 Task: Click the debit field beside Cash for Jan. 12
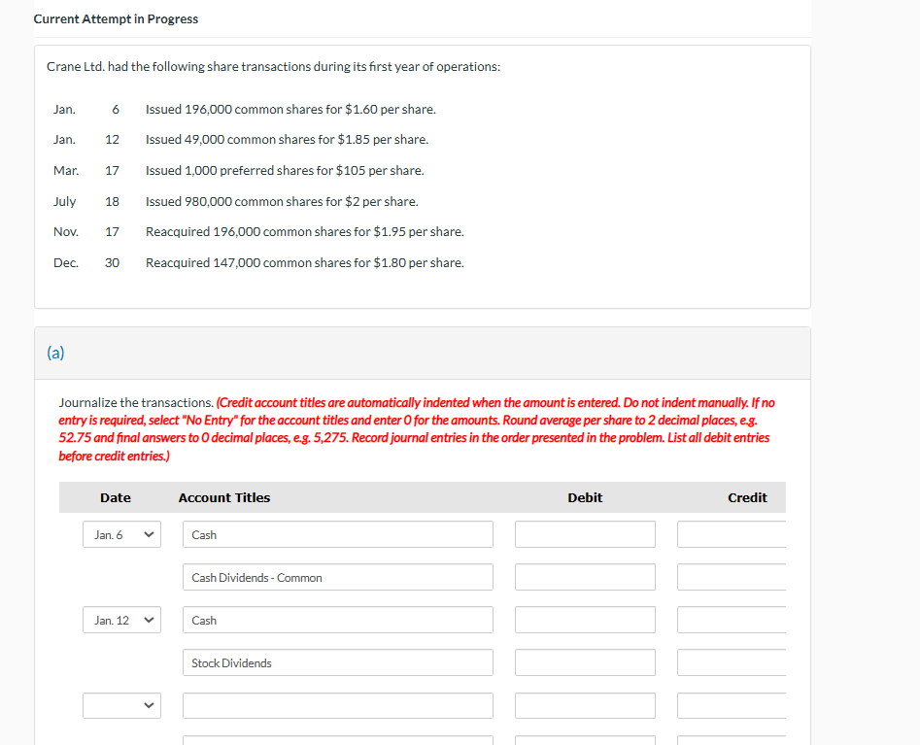(x=584, y=620)
